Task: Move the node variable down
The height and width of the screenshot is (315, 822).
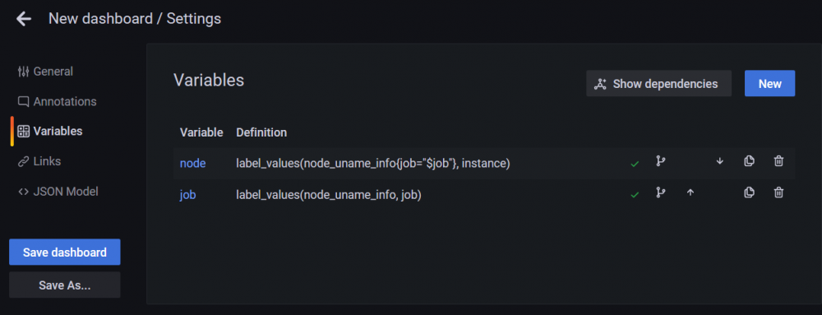Action: click(x=720, y=161)
